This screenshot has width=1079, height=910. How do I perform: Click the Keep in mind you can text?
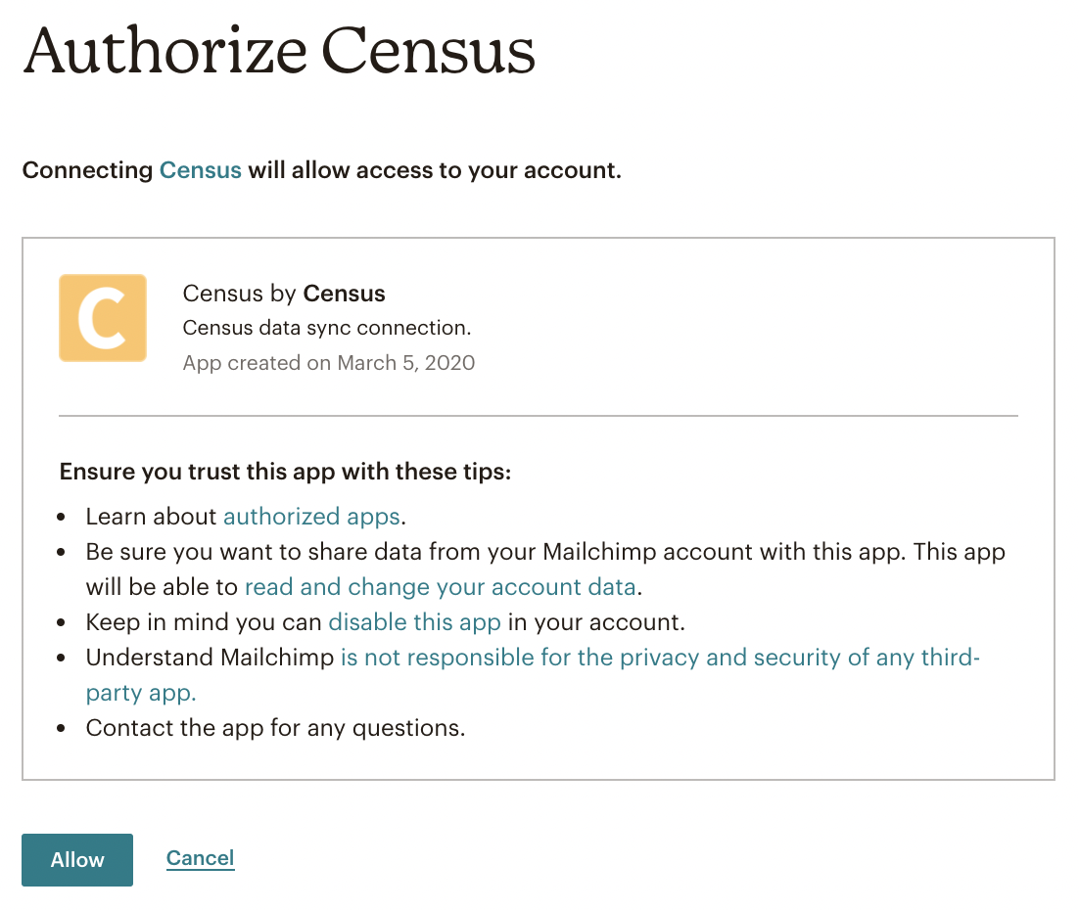[206, 622]
